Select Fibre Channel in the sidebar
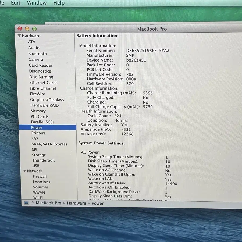 (x=43, y=88)
